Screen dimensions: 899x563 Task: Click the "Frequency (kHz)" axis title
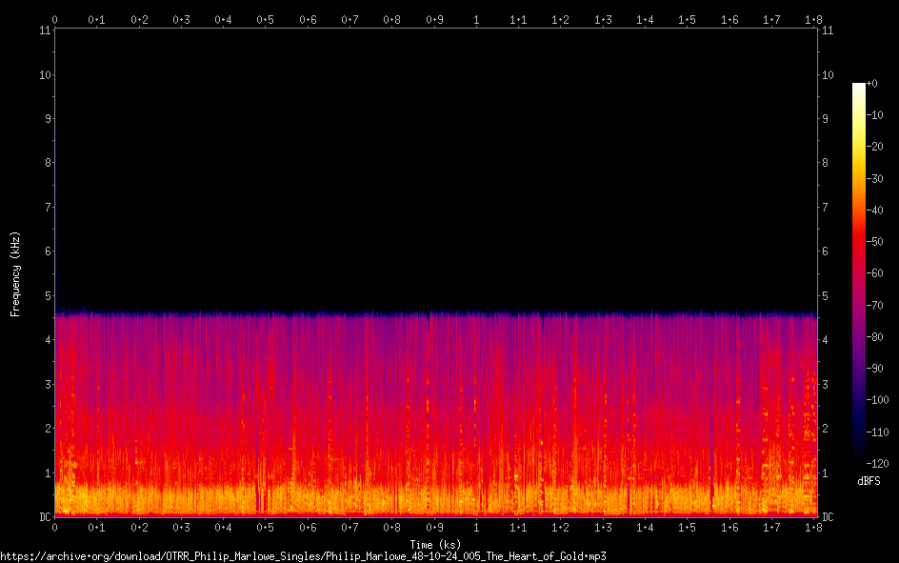(15, 273)
